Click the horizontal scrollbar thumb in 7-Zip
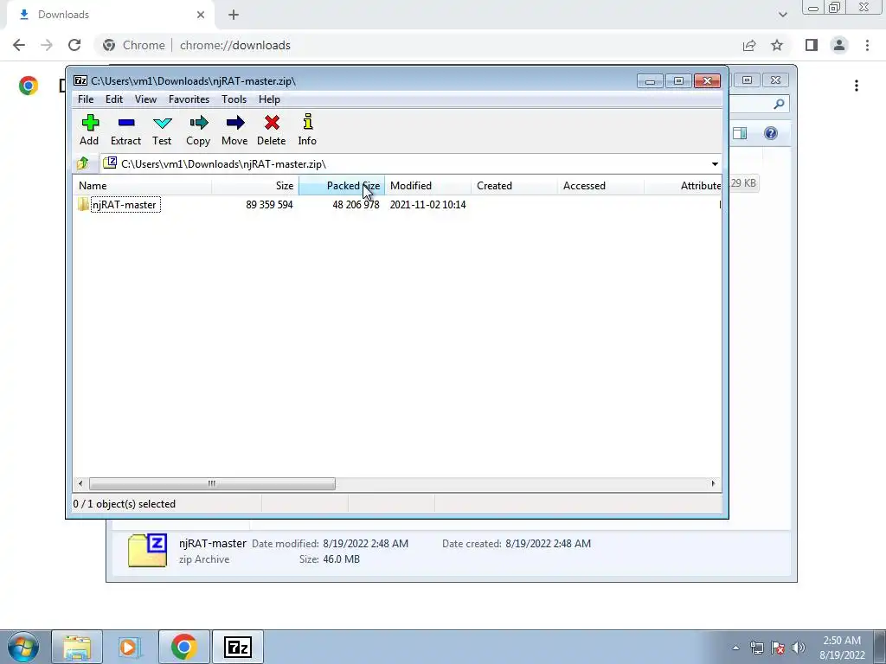 point(212,483)
